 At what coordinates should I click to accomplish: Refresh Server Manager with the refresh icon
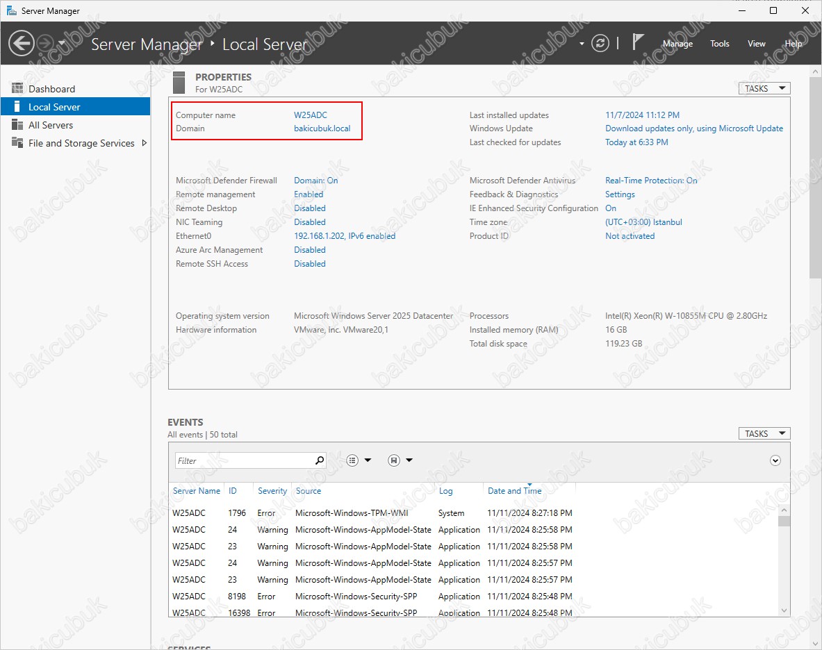point(600,43)
